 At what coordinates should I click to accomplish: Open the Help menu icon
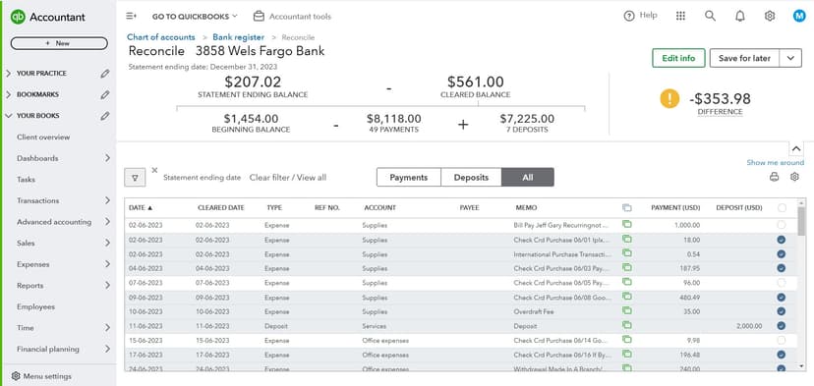coord(629,16)
